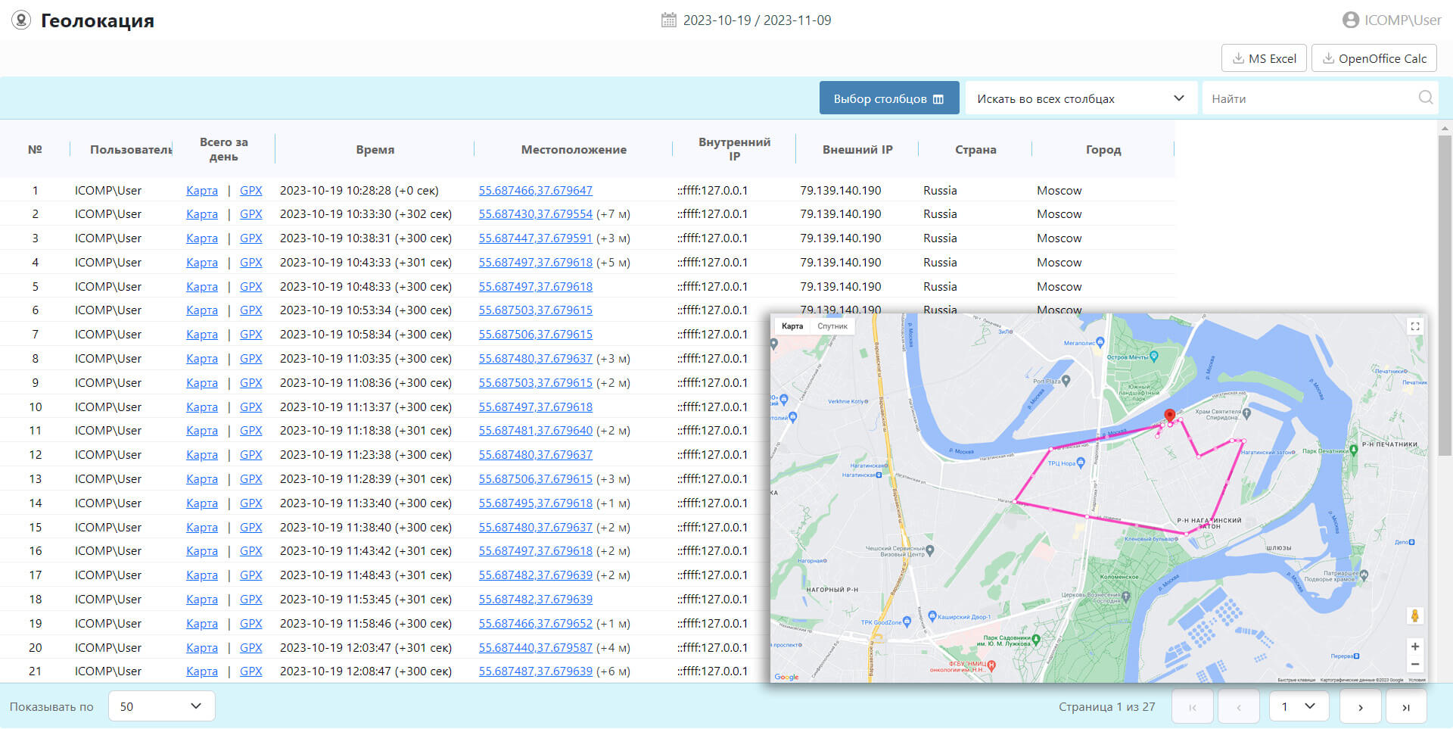Toggle the map to fullscreen view

pyautogui.click(x=1414, y=326)
